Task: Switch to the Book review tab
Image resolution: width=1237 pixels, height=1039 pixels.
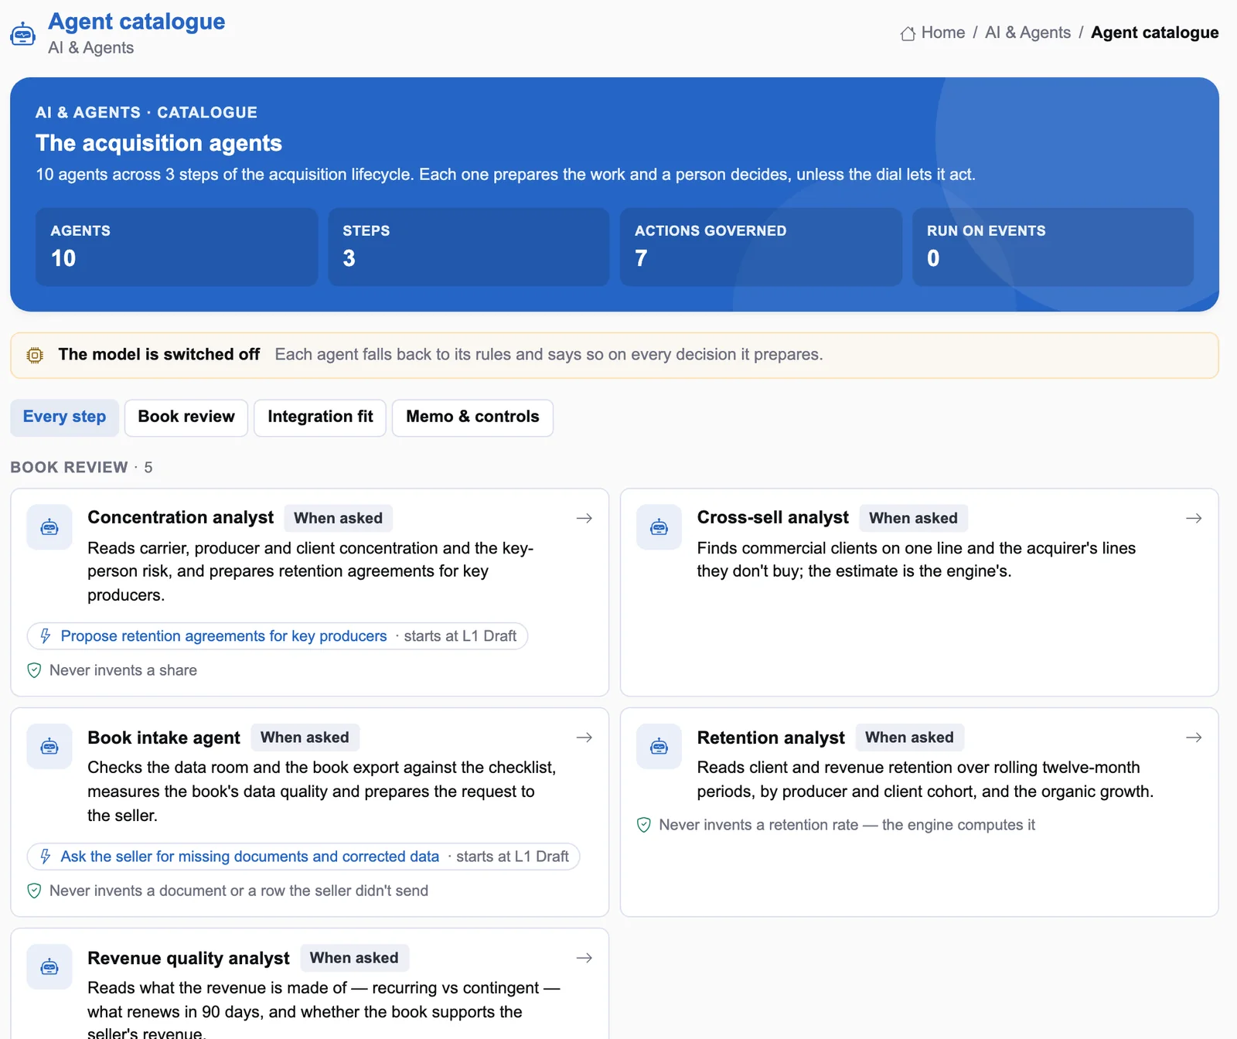Action: pyautogui.click(x=186, y=417)
